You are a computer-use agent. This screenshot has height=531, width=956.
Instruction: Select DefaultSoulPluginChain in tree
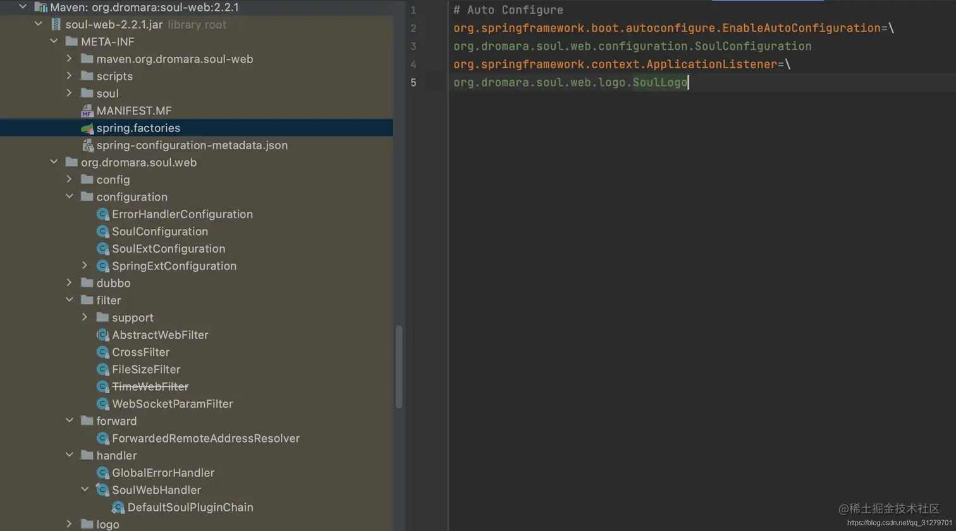(x=190, y=507)
